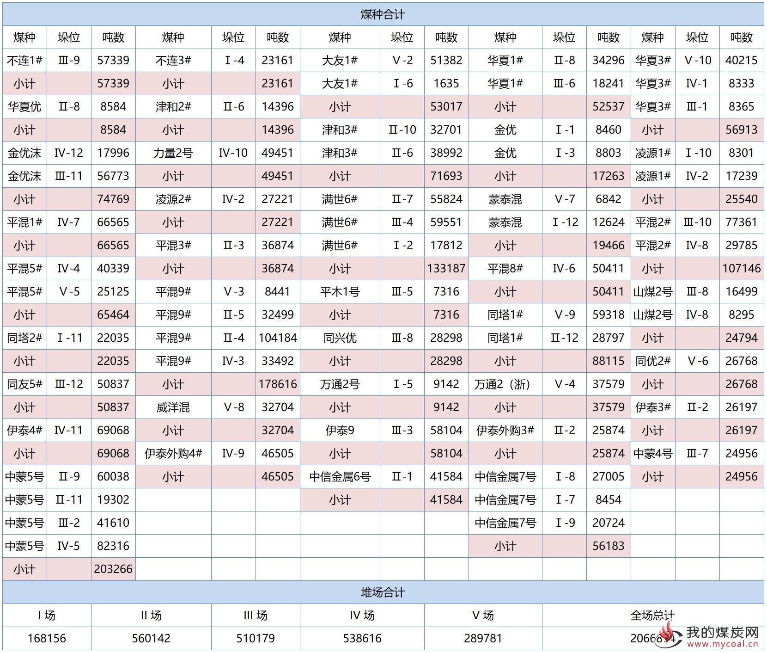Select the 平混1# coal type cell
Screen dimensions: 767x653
[x=24, y=222]
